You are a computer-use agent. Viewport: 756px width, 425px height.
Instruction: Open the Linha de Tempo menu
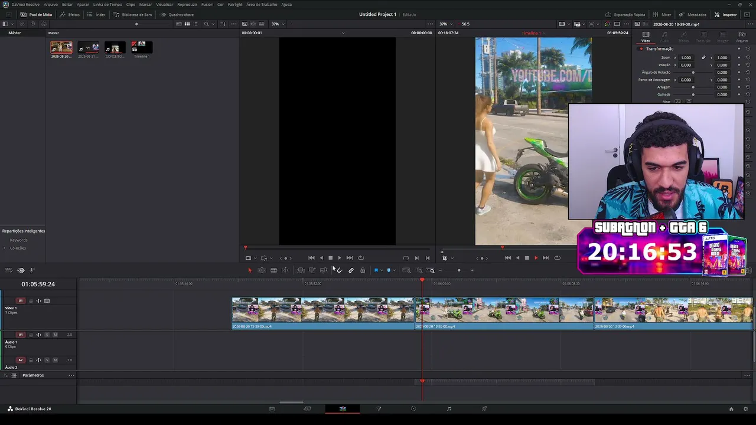(x=107, y=4)
